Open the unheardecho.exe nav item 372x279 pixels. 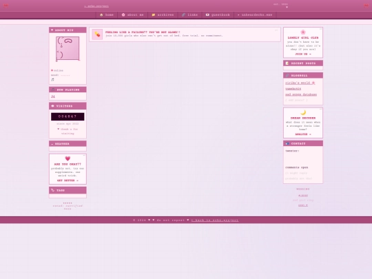pos(255,14)
